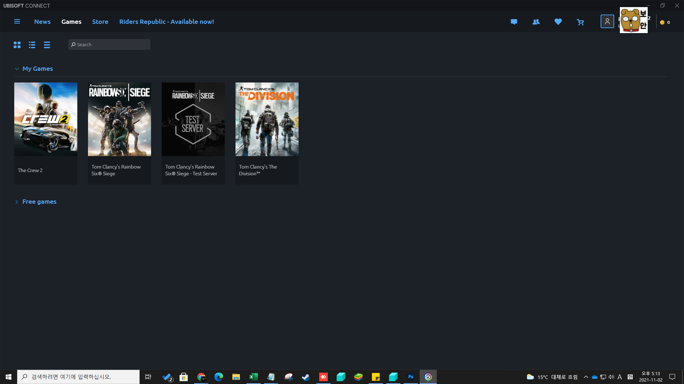
Task: Open Task View on taskbar
Action: (148, 377)
